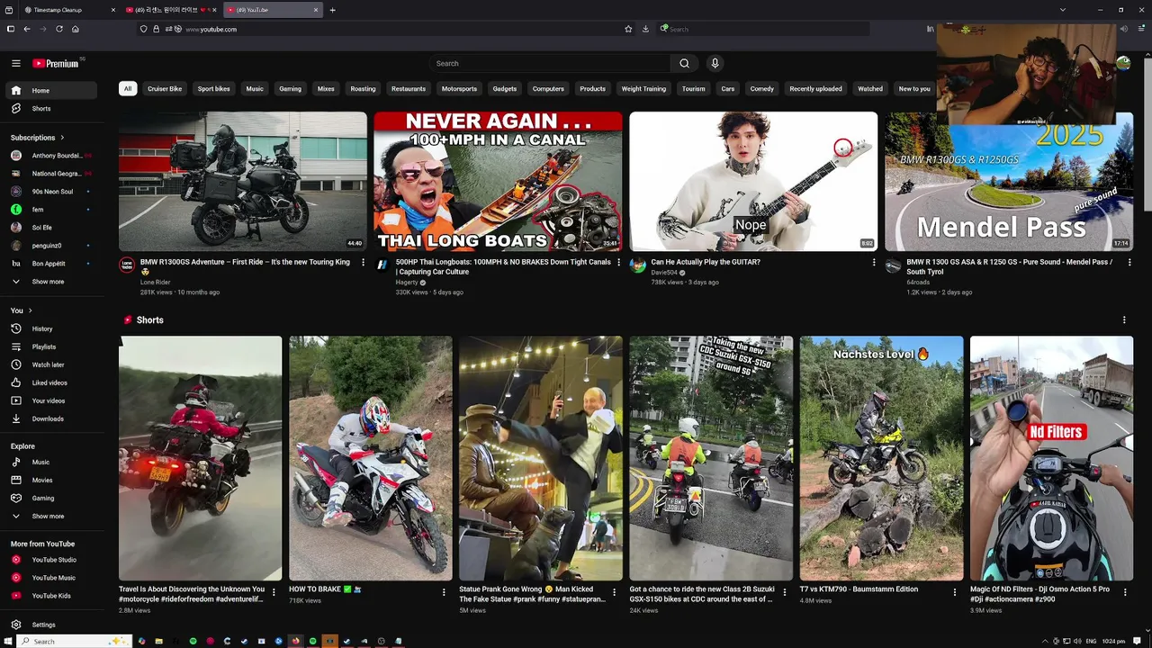Open Bon Appétit subscription channel
Image resolution: width=1152 pixels, height=648 pixels.
pos(50,264)
